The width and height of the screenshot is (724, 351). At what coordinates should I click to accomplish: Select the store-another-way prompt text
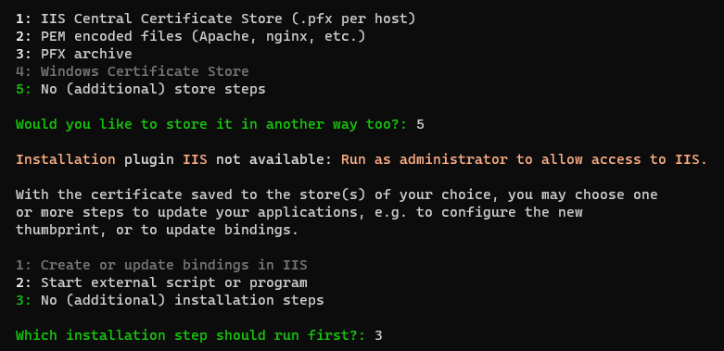pos(211,124)
